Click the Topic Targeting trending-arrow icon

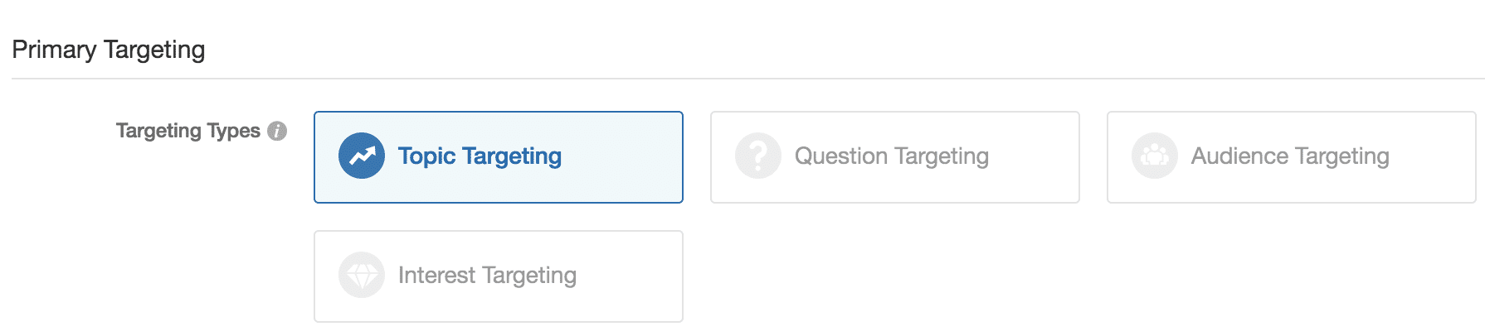tap(362, 156)
